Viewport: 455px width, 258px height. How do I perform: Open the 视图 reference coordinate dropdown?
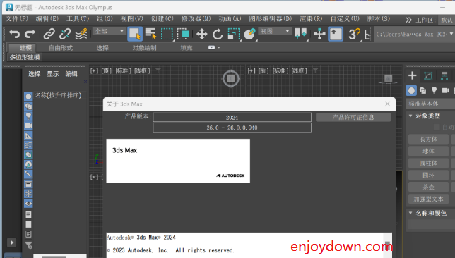275,31
